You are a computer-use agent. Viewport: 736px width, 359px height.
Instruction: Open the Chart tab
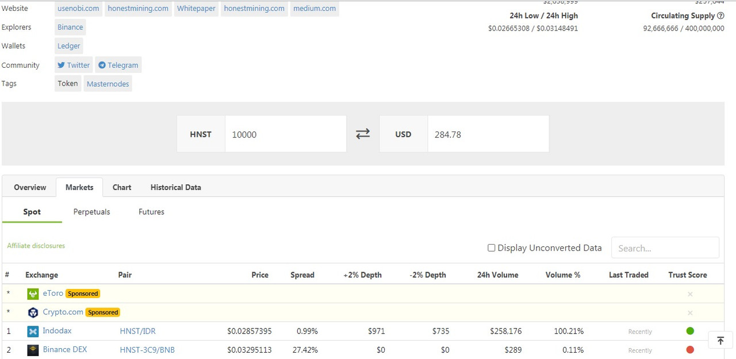(122, 187)
